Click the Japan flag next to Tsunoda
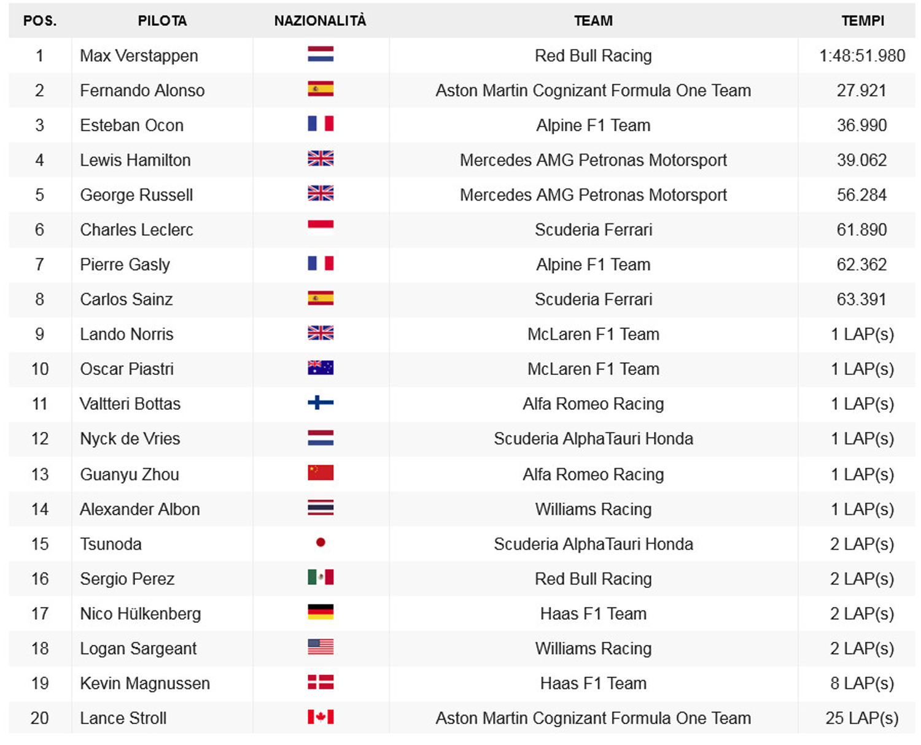Image resolution: width=921 pixels, height=745 pixels. click(x=321, y=542)
